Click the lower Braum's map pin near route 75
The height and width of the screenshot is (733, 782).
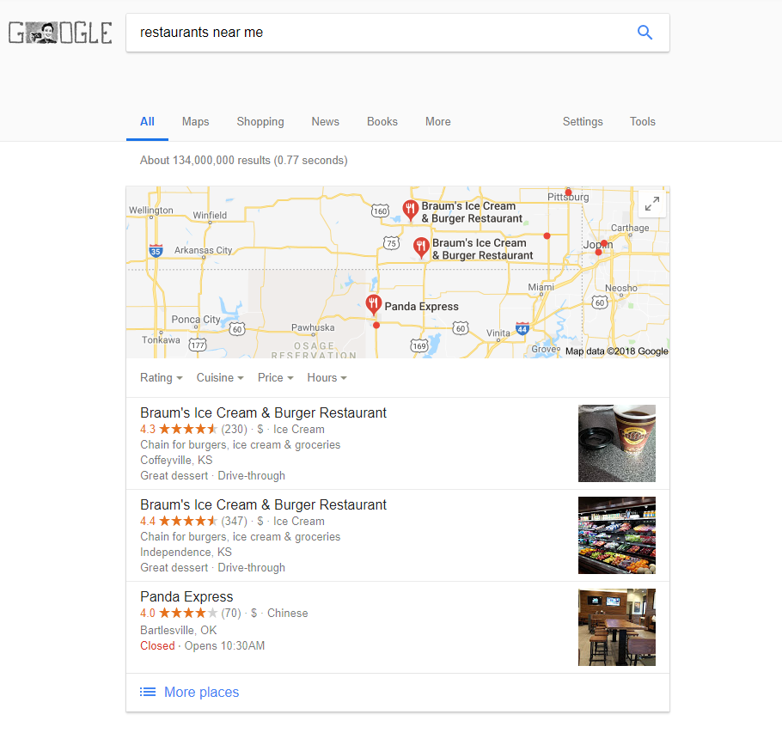point(421,247)
